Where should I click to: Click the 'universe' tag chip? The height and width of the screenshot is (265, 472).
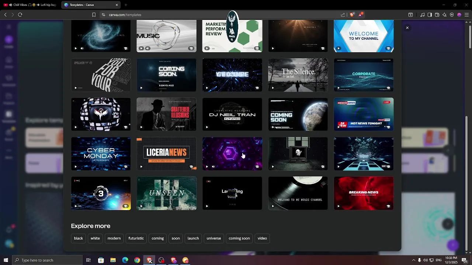point(214,239)
